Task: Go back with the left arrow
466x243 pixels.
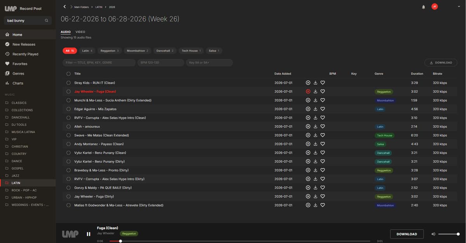Action: point(64,7)
